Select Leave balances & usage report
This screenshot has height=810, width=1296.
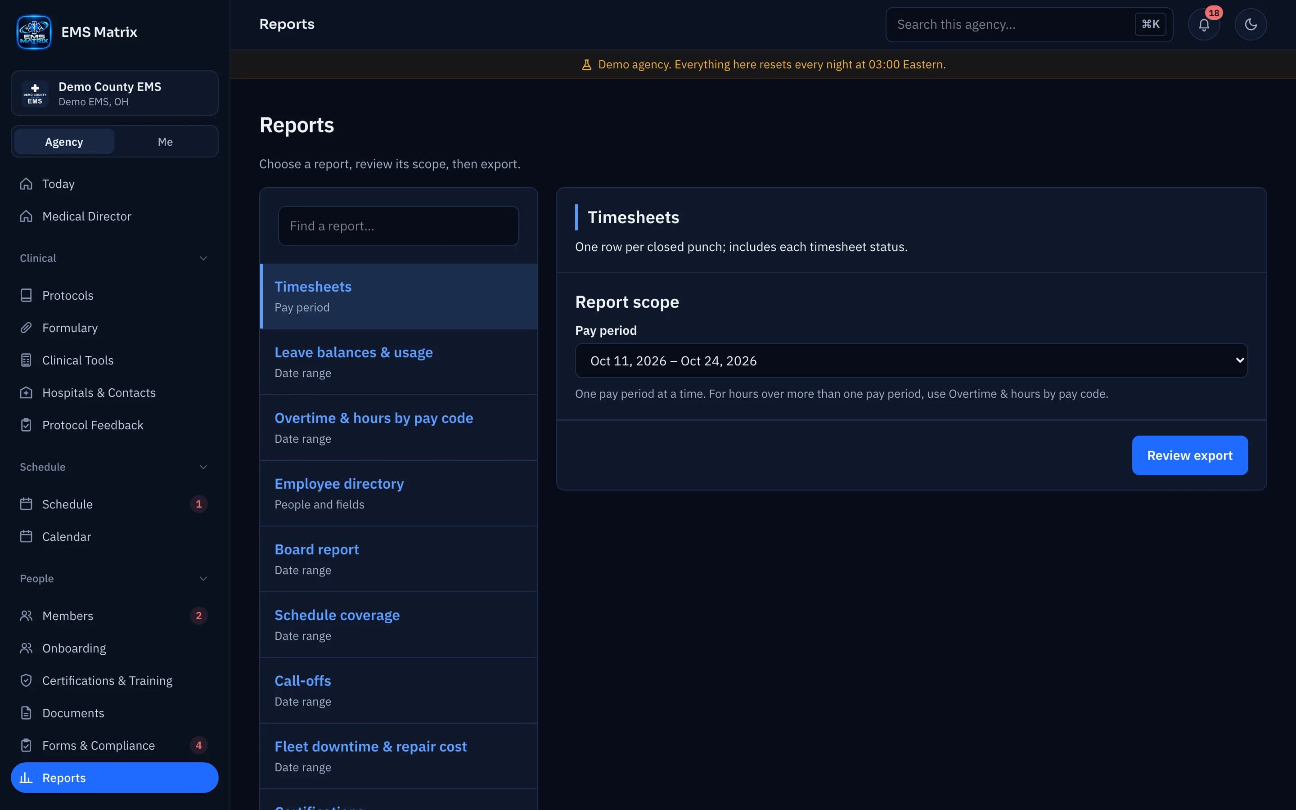coord(398,362)
